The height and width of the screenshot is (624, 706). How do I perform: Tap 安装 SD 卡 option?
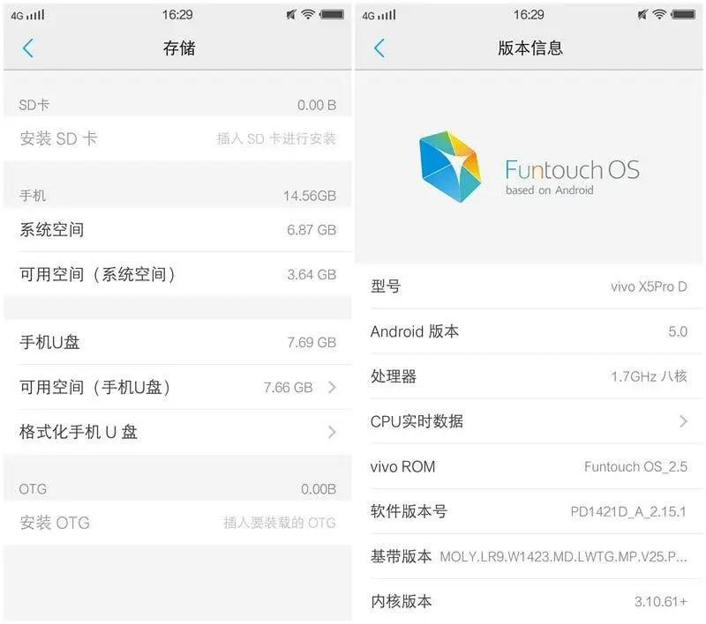click(x=177, y=138)
